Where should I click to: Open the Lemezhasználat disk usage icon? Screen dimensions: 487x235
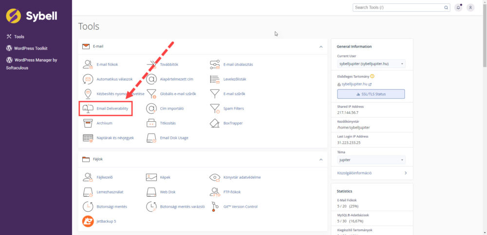tap(88, 192)
